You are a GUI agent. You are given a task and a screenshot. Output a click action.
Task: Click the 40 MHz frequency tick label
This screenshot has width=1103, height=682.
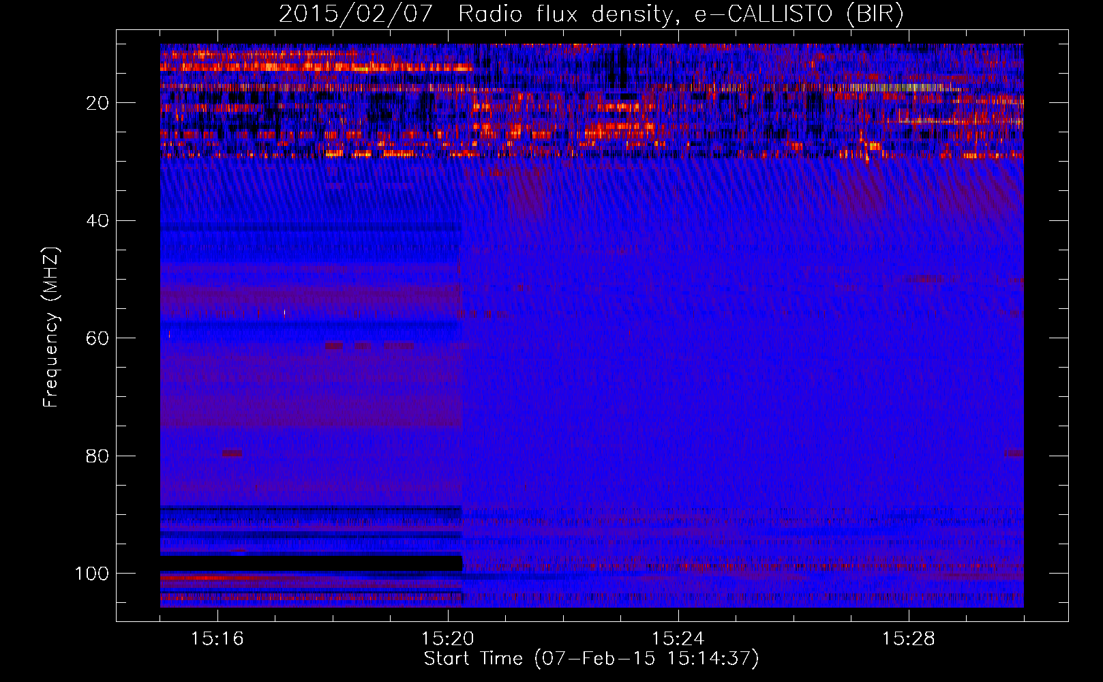(x=97, y=221)
